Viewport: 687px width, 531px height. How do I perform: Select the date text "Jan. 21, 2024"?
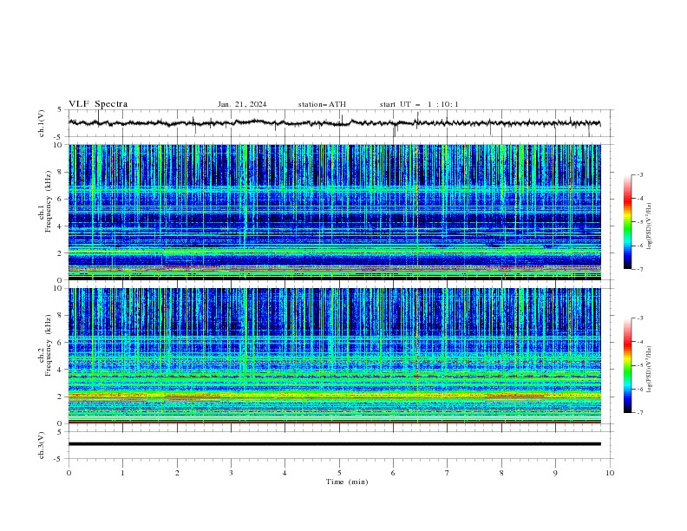(242, 104)
